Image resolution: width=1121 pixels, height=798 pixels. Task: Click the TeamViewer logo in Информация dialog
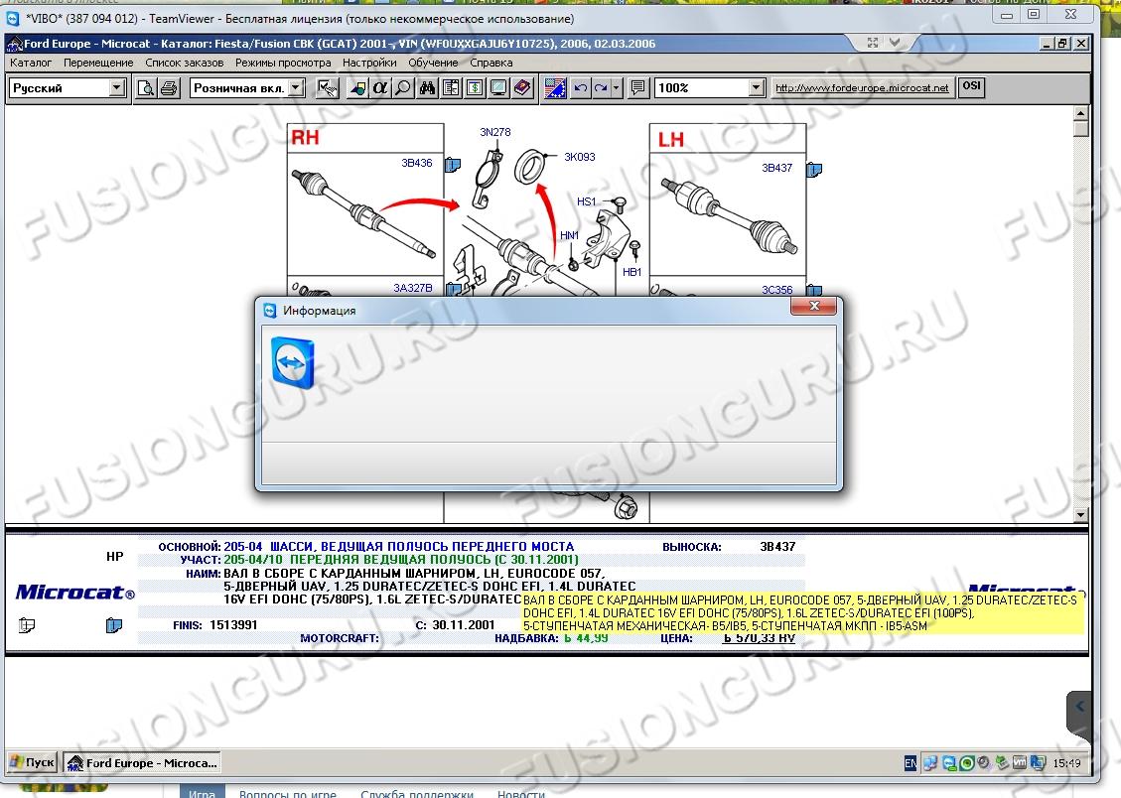(293, 363)
